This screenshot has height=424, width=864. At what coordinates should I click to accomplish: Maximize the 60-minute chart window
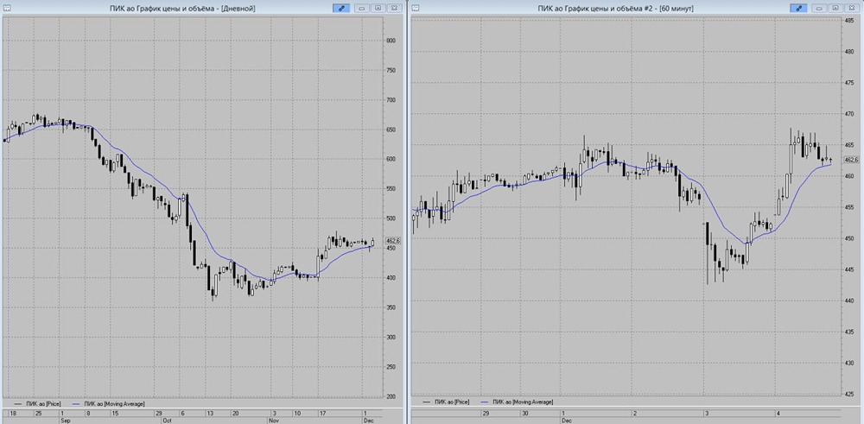835,9
